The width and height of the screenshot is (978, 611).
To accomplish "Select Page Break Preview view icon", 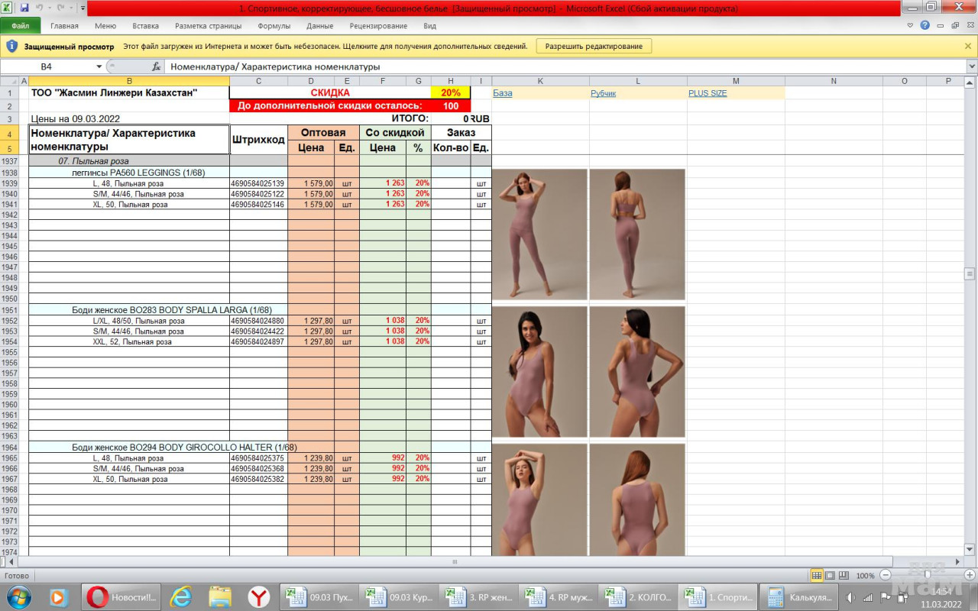I will (x=844, y=575).
